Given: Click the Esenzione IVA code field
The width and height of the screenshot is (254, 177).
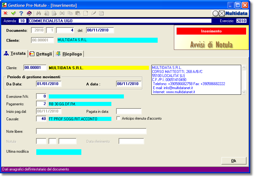Looking at the screenshot, I should coord(41,96).
